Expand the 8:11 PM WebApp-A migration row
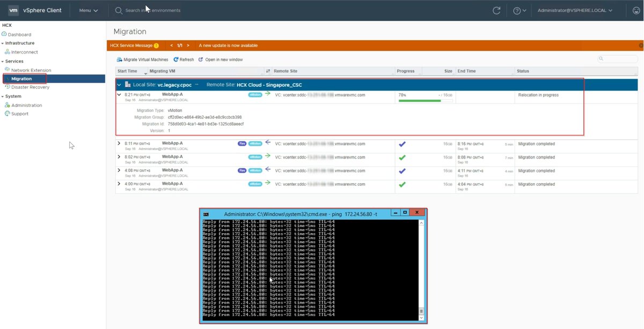This screenshot has height=329, width=644. click(119, 144)
